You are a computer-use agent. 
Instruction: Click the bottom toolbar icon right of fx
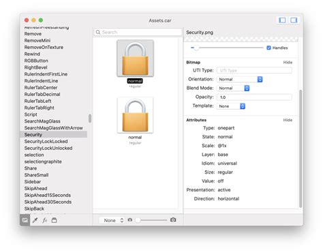pos(54,220)
